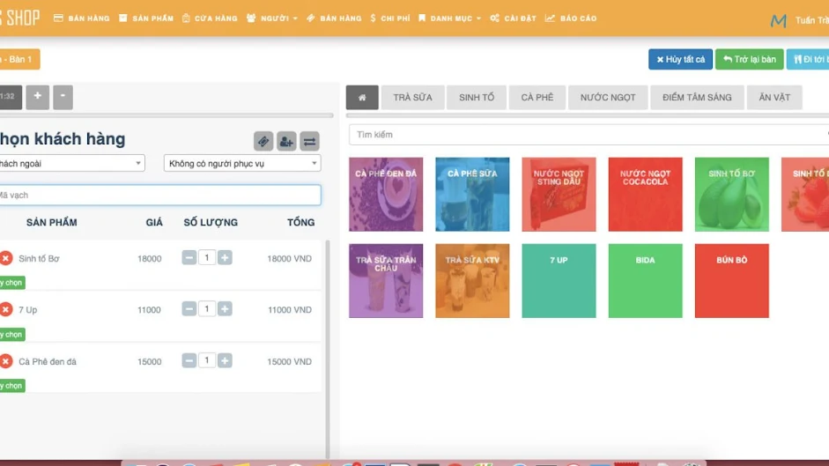Click Sinh tố Bơ quantity field

pos(207,257)
